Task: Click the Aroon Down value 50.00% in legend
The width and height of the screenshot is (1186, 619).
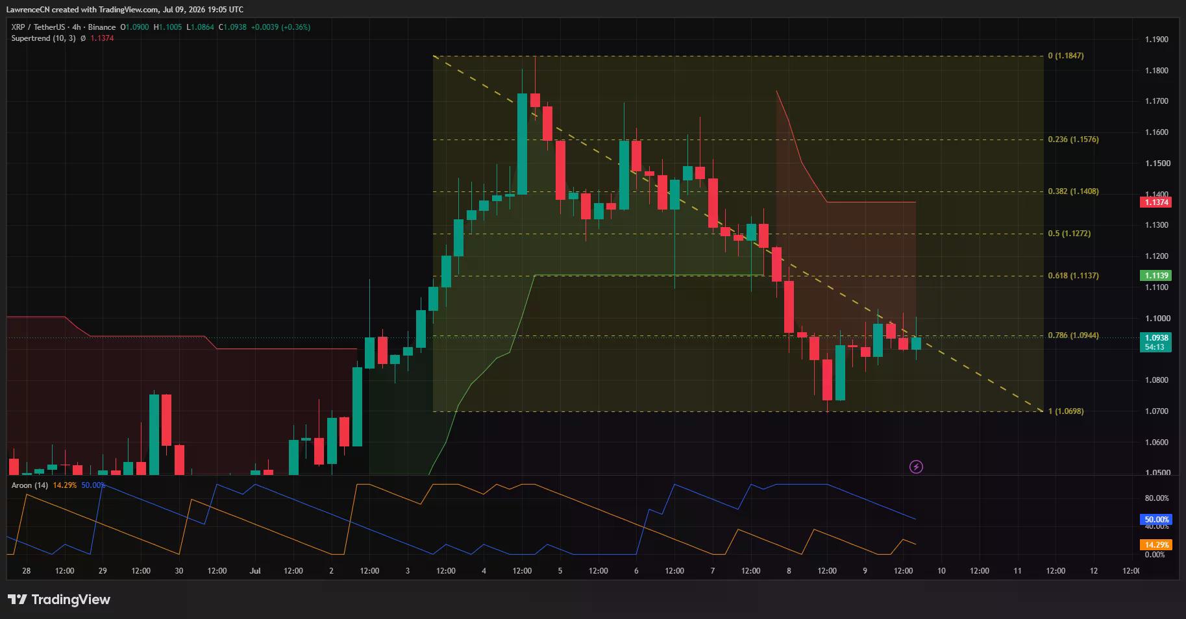Action: click(93, 485)
